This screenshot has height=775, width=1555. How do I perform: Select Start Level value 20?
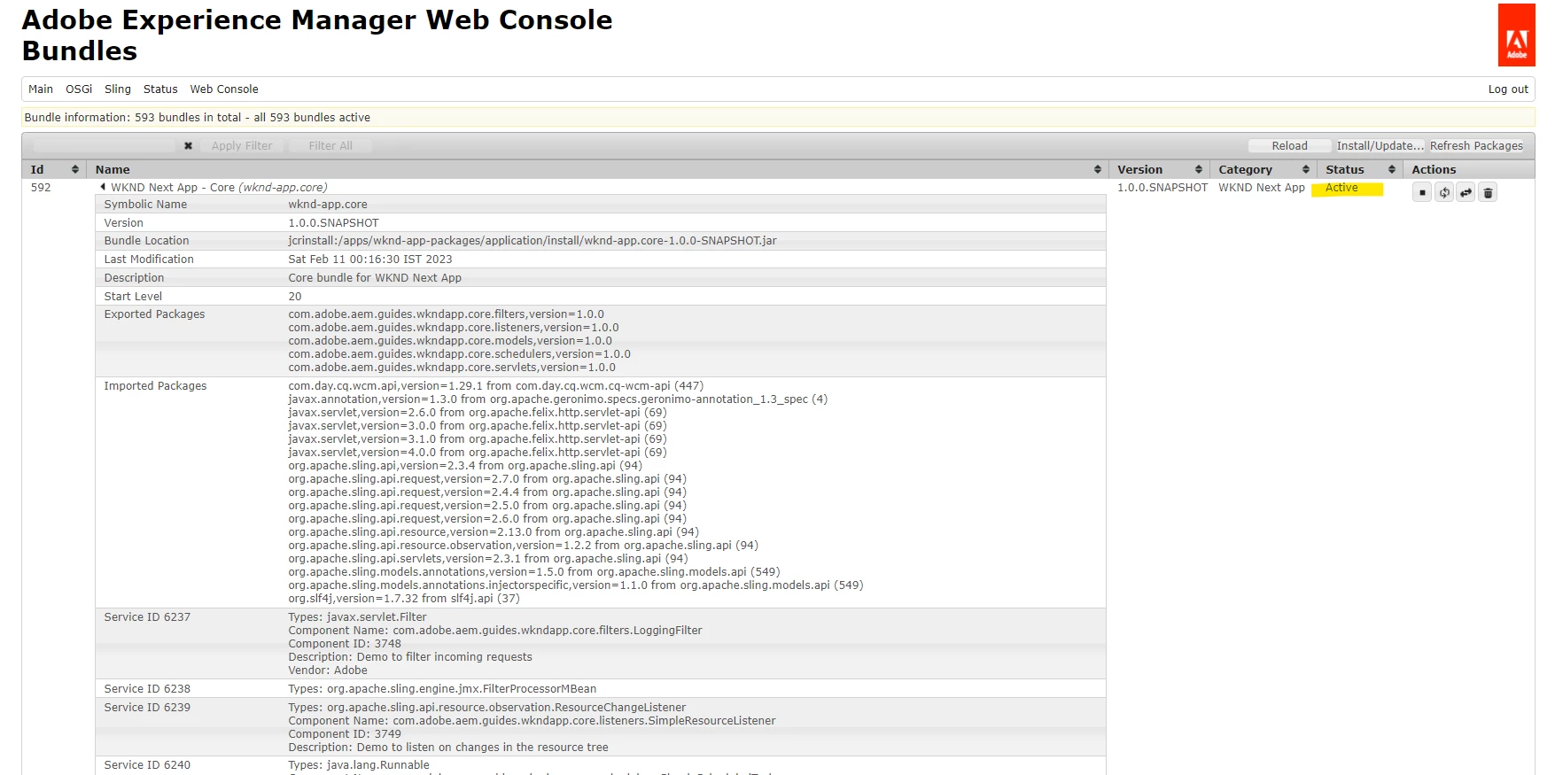coord(295,297)
